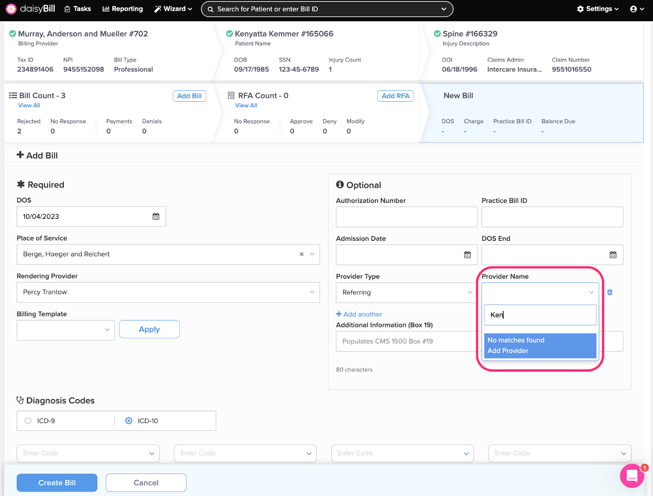Screen dimensions: 653x496
Task: Click the Claim Number 9551016550
Action: click(571, 69)
